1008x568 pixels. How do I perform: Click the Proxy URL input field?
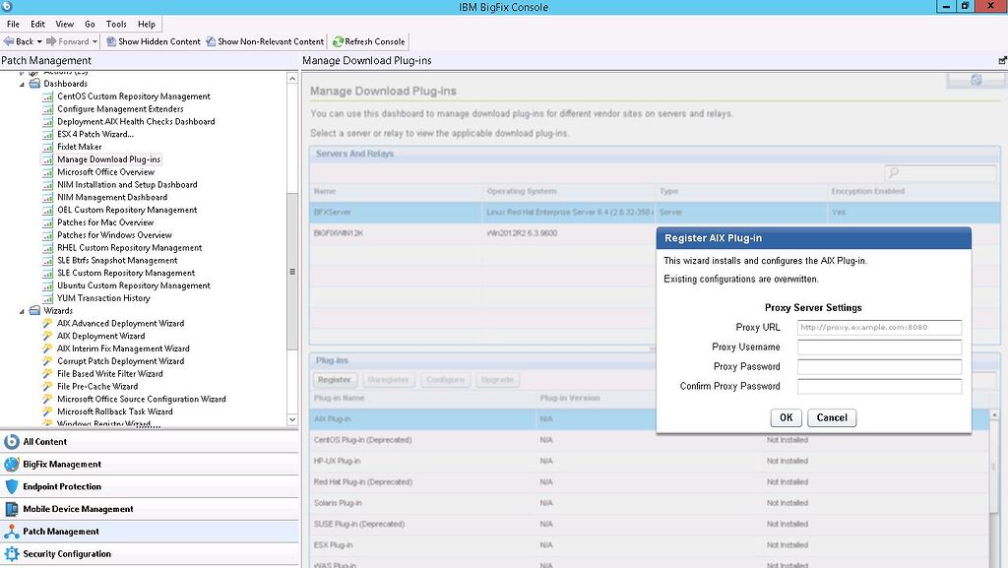point(879,328)
